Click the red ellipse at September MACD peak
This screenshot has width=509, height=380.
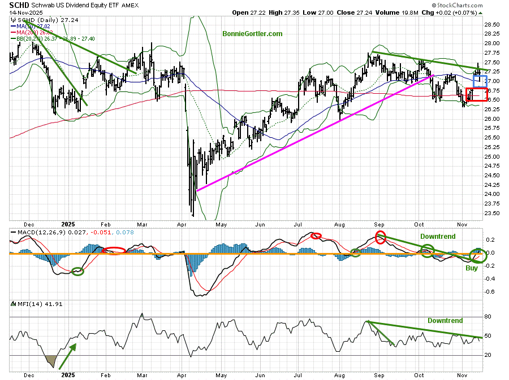[x=380, y=237]
